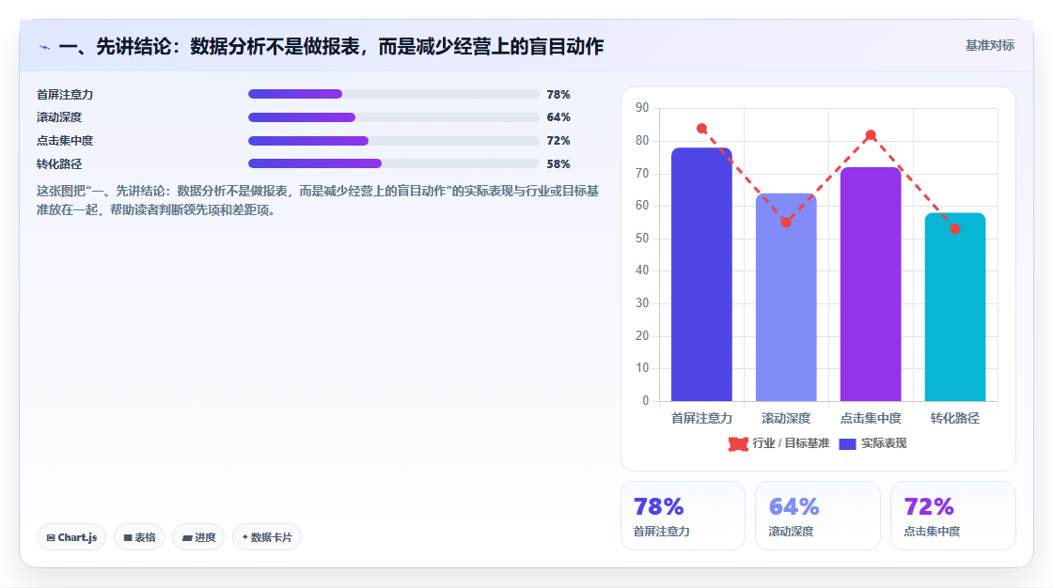Click the benchmark point above 首屏注意力 bar
Image resolution: width=1053 pixels, height=588 pixels.
point(701,128)
